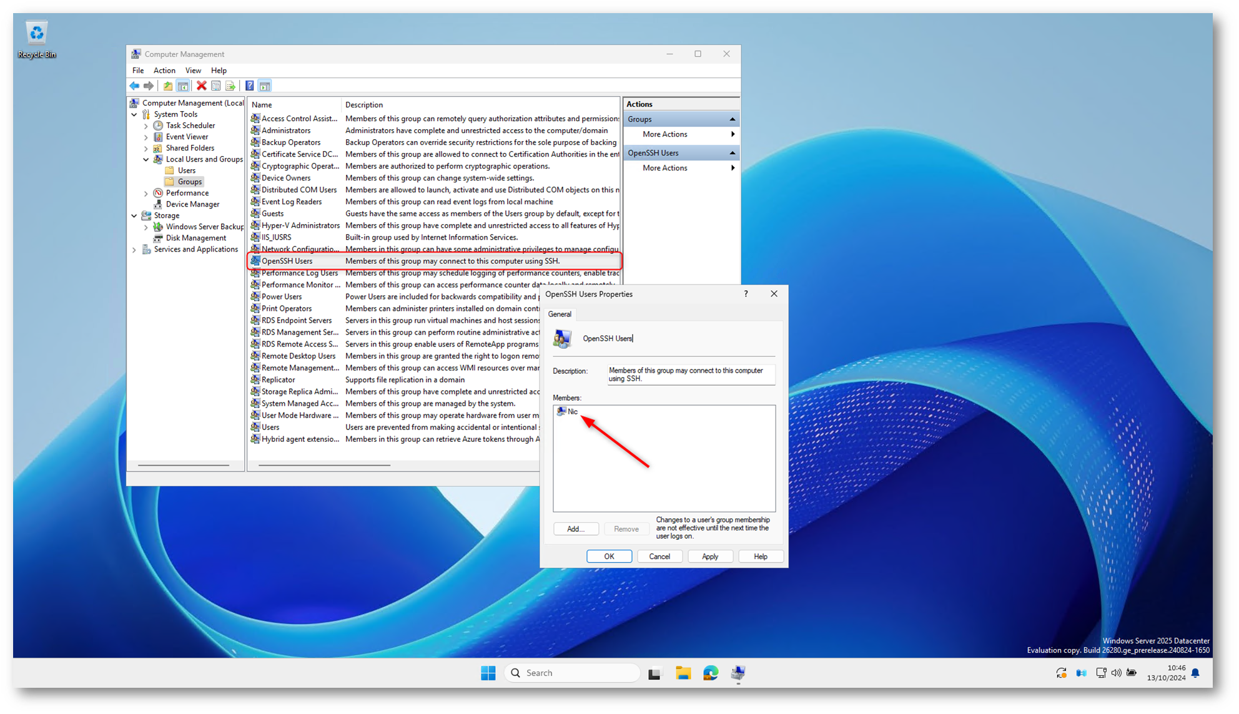Select Event Log Readers group row
This screenshot has width=1239, height=714.
click(434, 202)
